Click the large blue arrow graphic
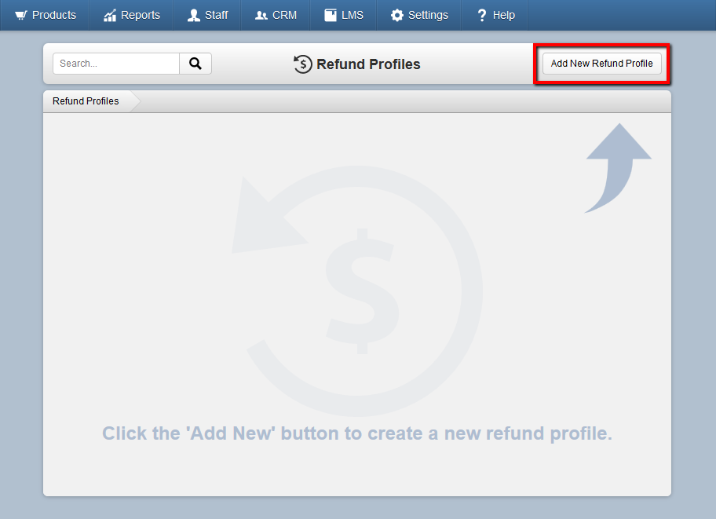Image resolution: width=716 pixels, height=519 pixels. [619, 168]
